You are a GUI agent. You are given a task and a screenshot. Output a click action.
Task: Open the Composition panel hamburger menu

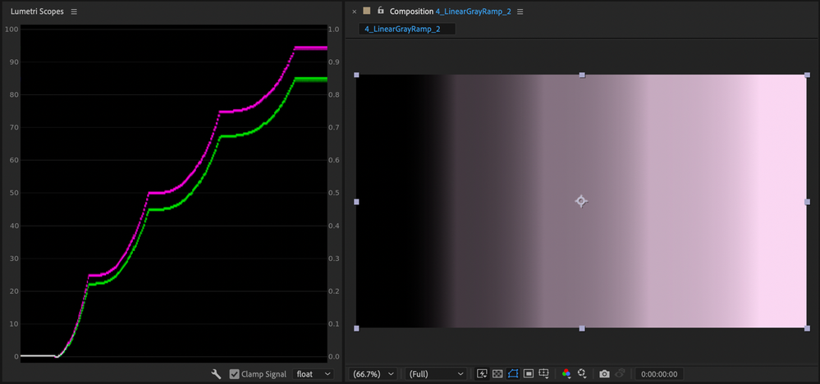pos(520,11)
